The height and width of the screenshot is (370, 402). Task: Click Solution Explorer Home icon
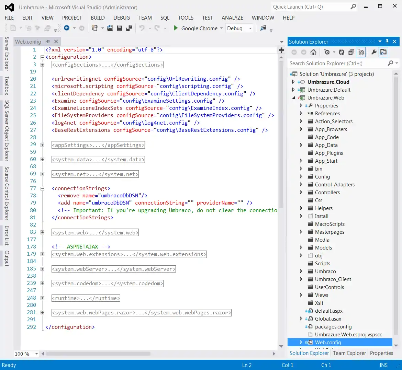coord(313,52)
